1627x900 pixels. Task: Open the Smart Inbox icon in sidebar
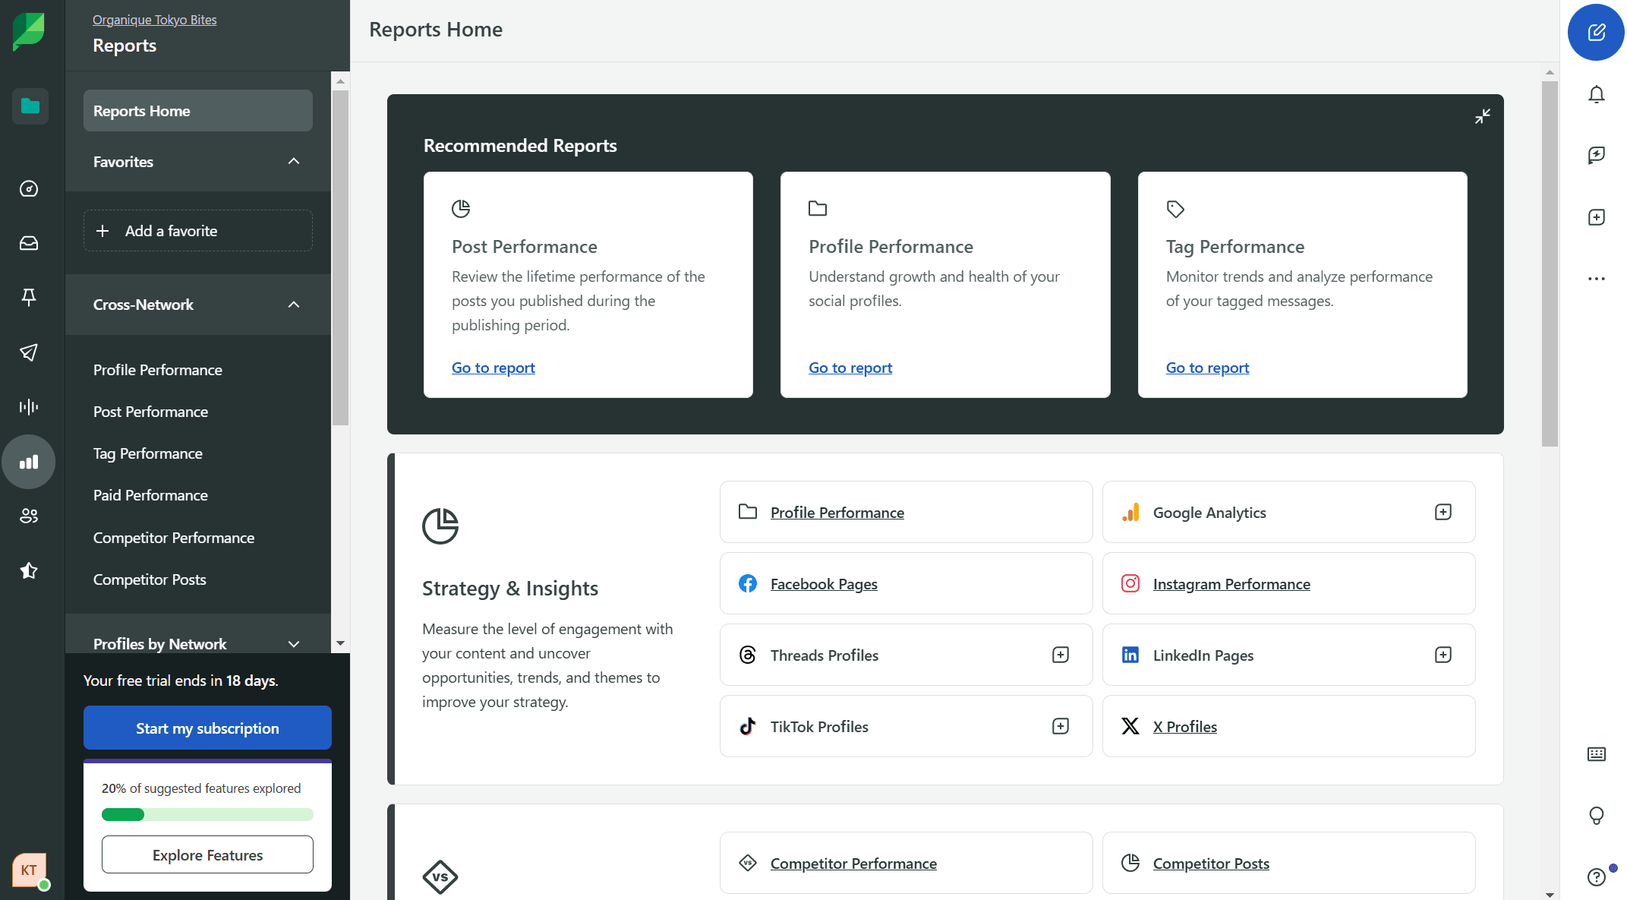(29, 243)
